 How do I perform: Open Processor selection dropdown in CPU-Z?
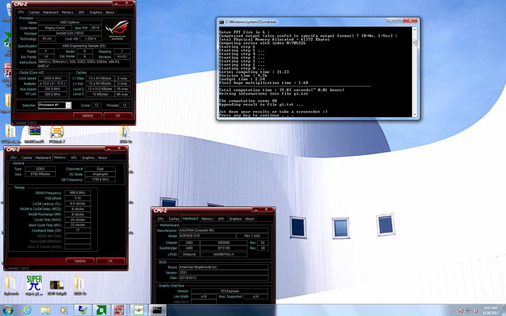click(68, 105)
